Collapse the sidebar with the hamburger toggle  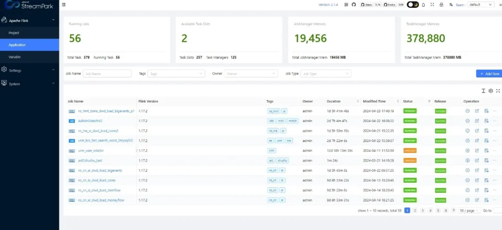pos(64,5)
